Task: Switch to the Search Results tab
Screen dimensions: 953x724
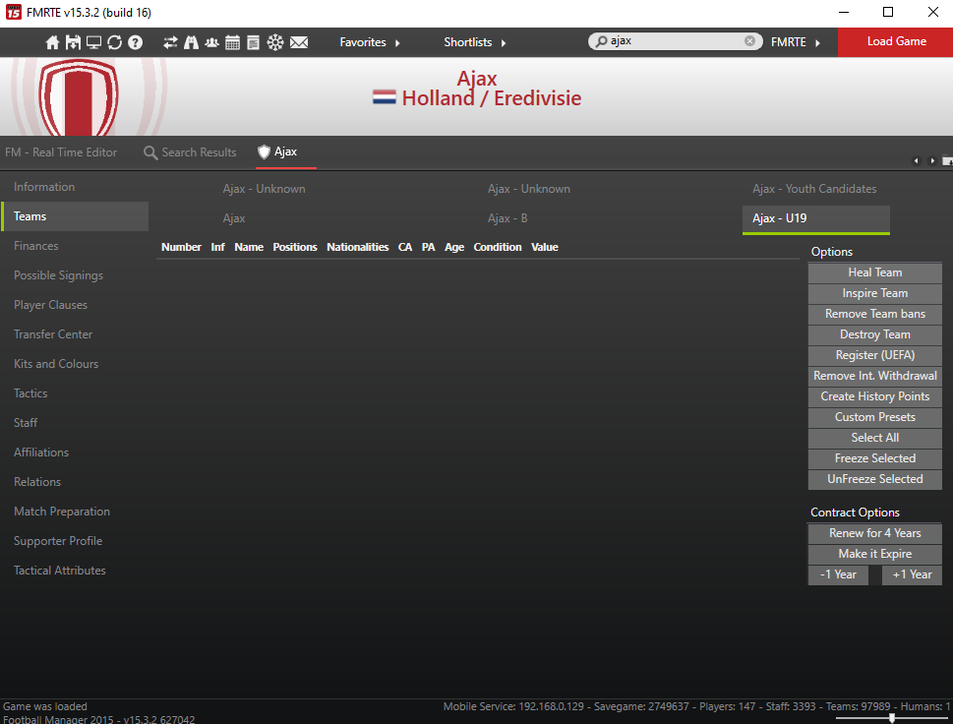Action: coord(190,152)
